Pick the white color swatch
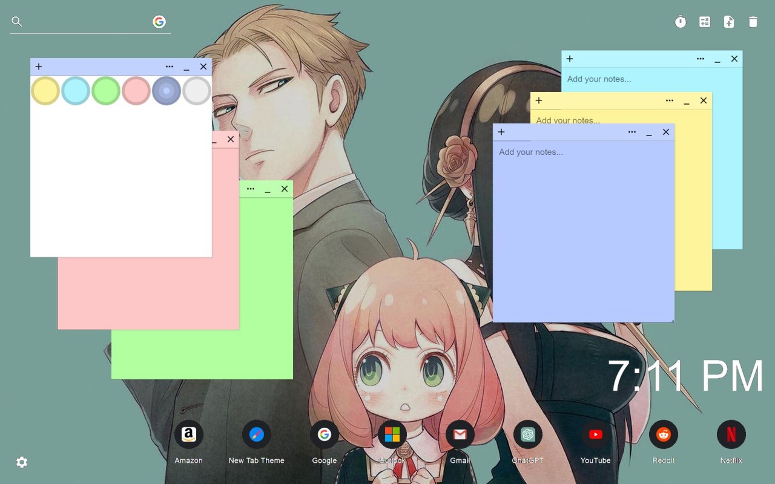 click(197, 91)
